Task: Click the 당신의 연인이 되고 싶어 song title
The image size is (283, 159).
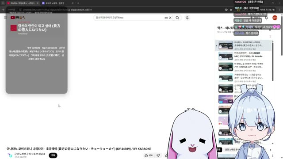Action: (x=39, y=28)
